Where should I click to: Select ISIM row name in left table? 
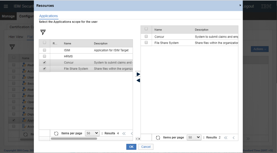[x=67, y=50]
